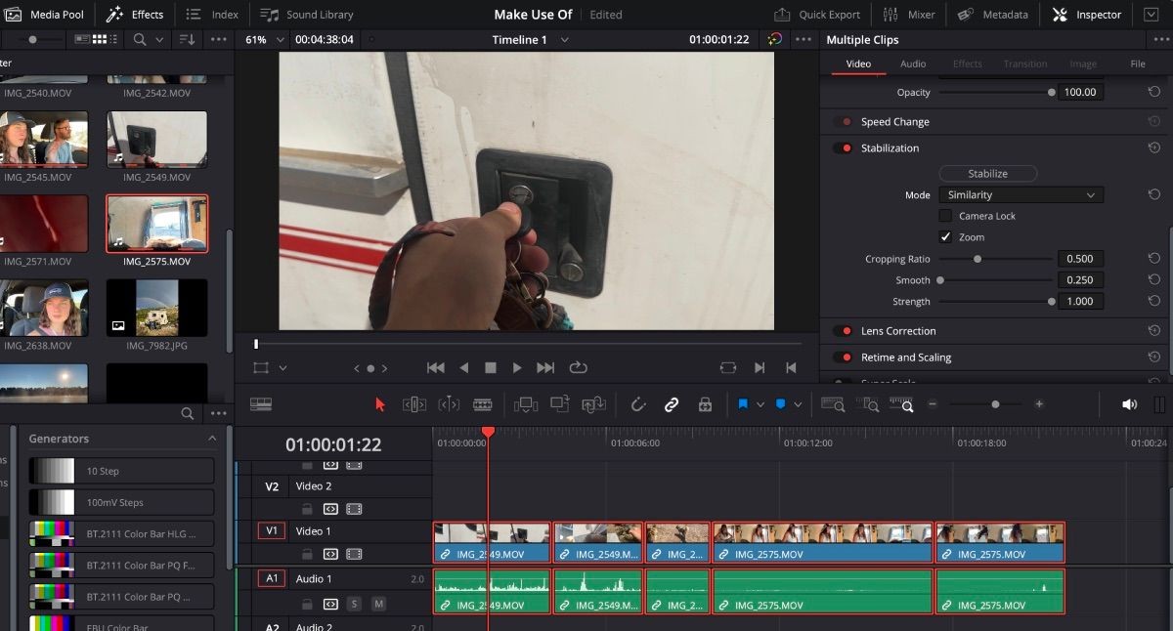Image resolution: width=1173 pixels, height=631 pixels.
Task: Switch to the File inspector tab
Action: point(1138,63)
